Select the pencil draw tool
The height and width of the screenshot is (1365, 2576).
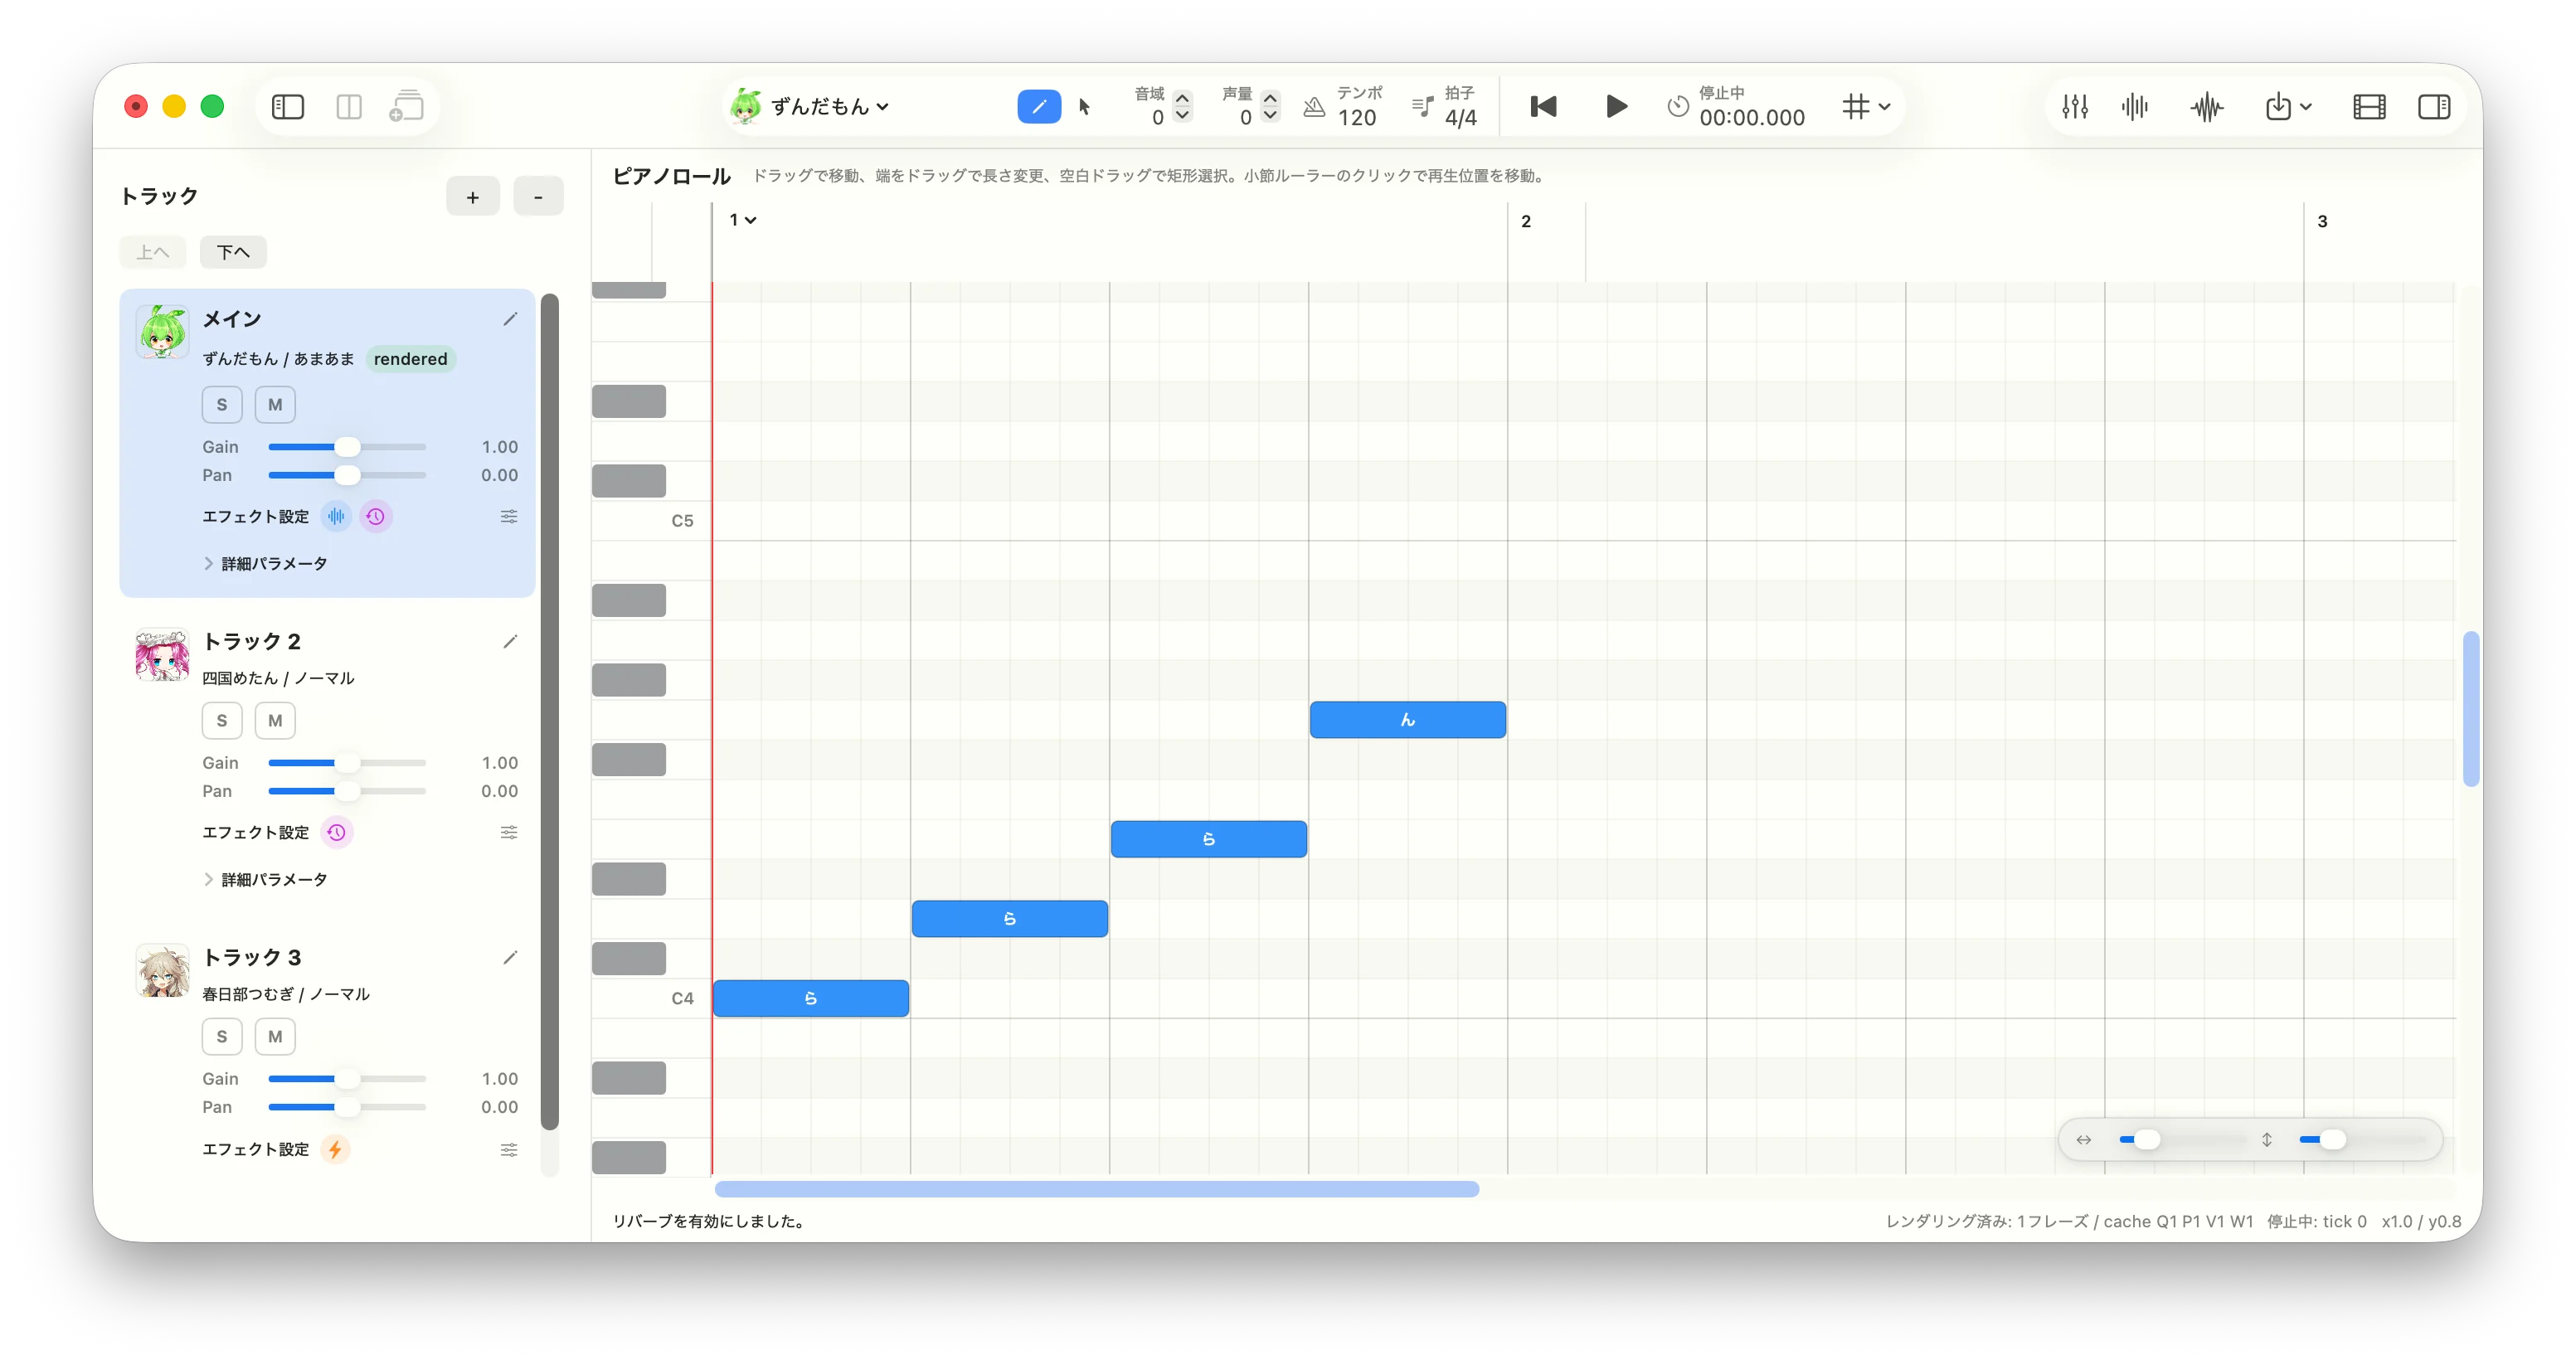point(1038,106)
